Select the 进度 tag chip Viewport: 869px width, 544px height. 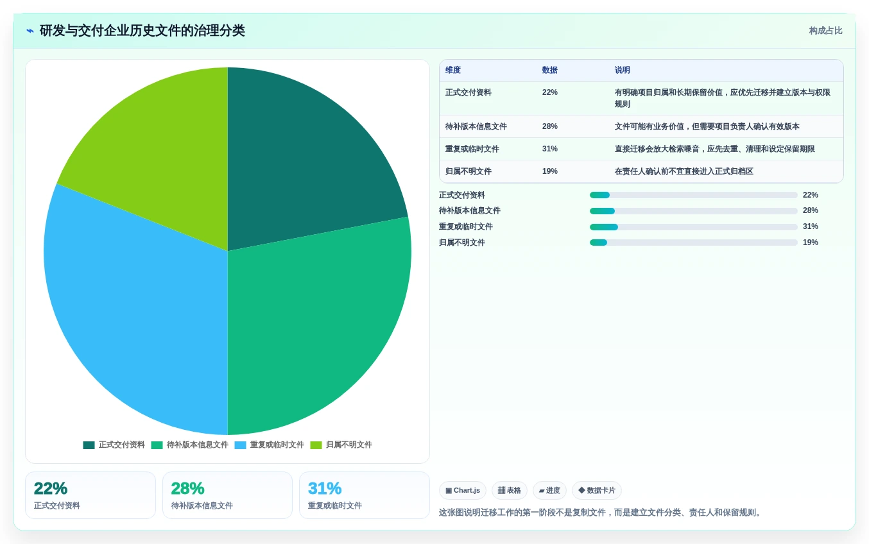point(549,491)
